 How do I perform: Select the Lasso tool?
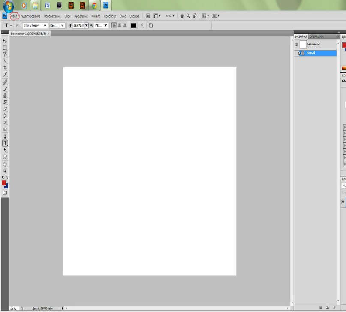coord(5,55)
